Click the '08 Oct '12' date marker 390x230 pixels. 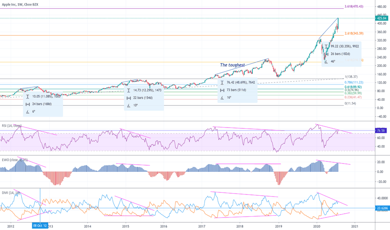coord(40,225)
